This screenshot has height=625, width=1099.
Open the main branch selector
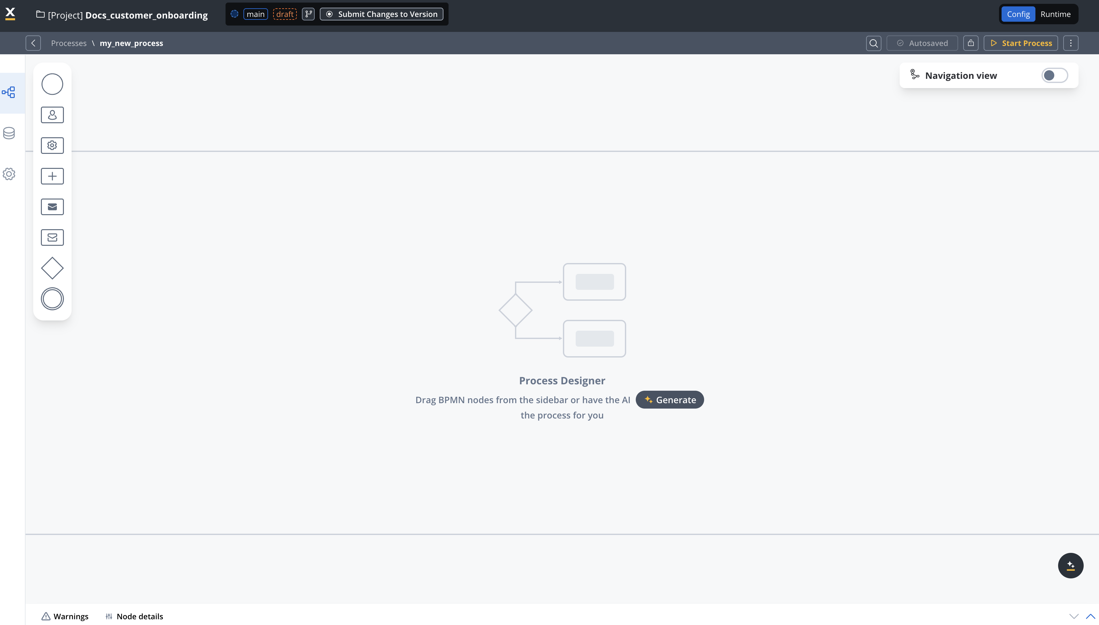[x=256, y=14]
